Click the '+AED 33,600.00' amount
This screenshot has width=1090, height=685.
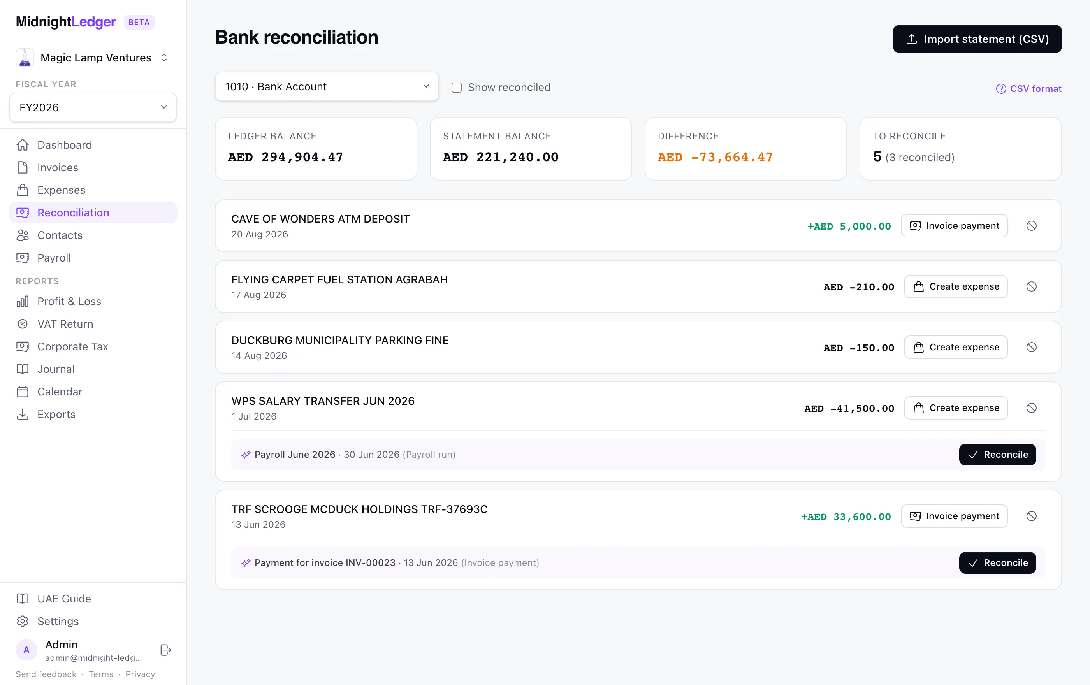coord(846,516)
